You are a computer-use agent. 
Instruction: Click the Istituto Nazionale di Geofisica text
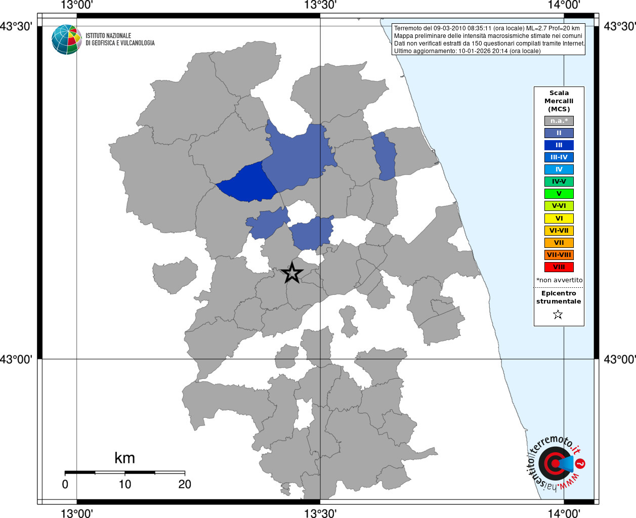tap(120, 39)
